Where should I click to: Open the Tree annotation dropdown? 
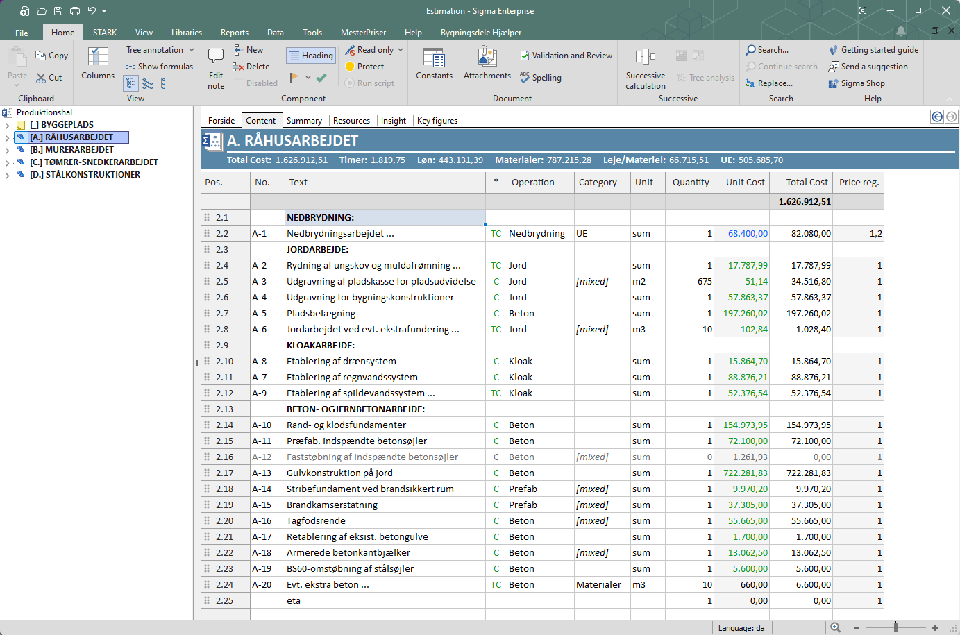click(x=160, y=50)
